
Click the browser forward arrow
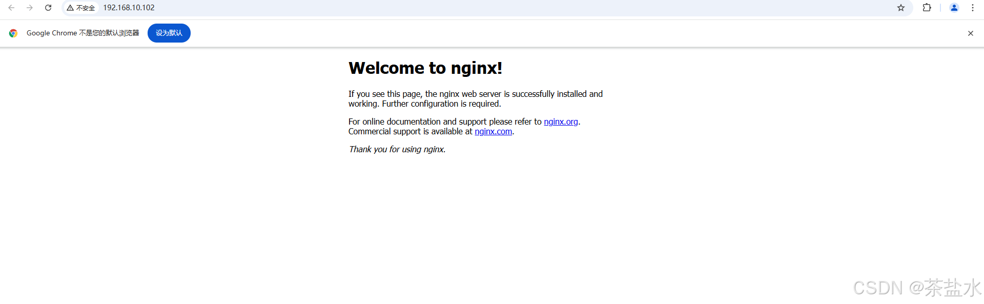click(30, 8)
